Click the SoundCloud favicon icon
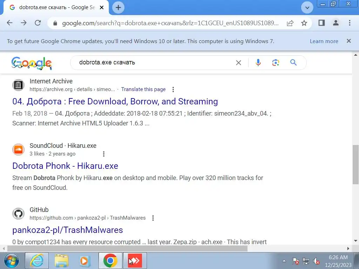Viewport: 359px width, 269px height. click(18, 150)
